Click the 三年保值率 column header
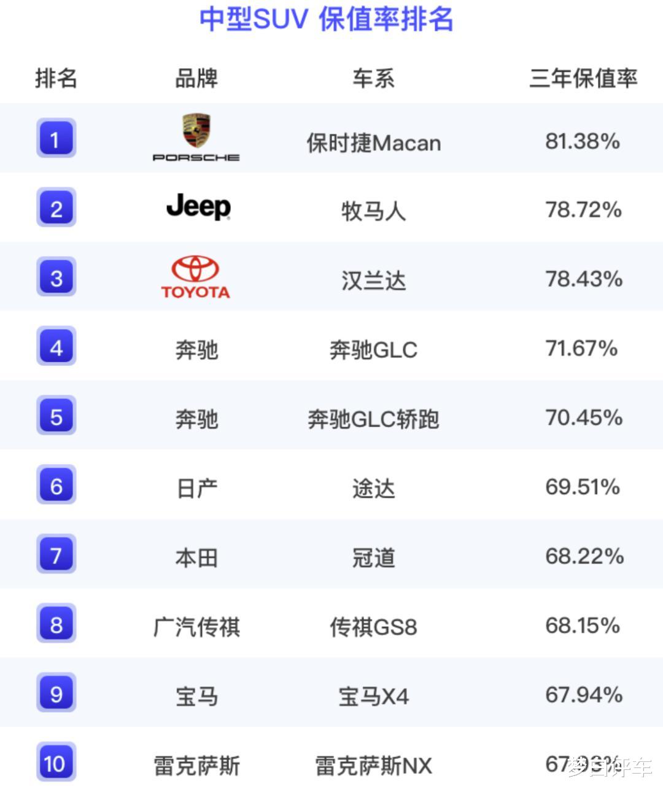This screenshot has height=792, width=663. (583, 79)
